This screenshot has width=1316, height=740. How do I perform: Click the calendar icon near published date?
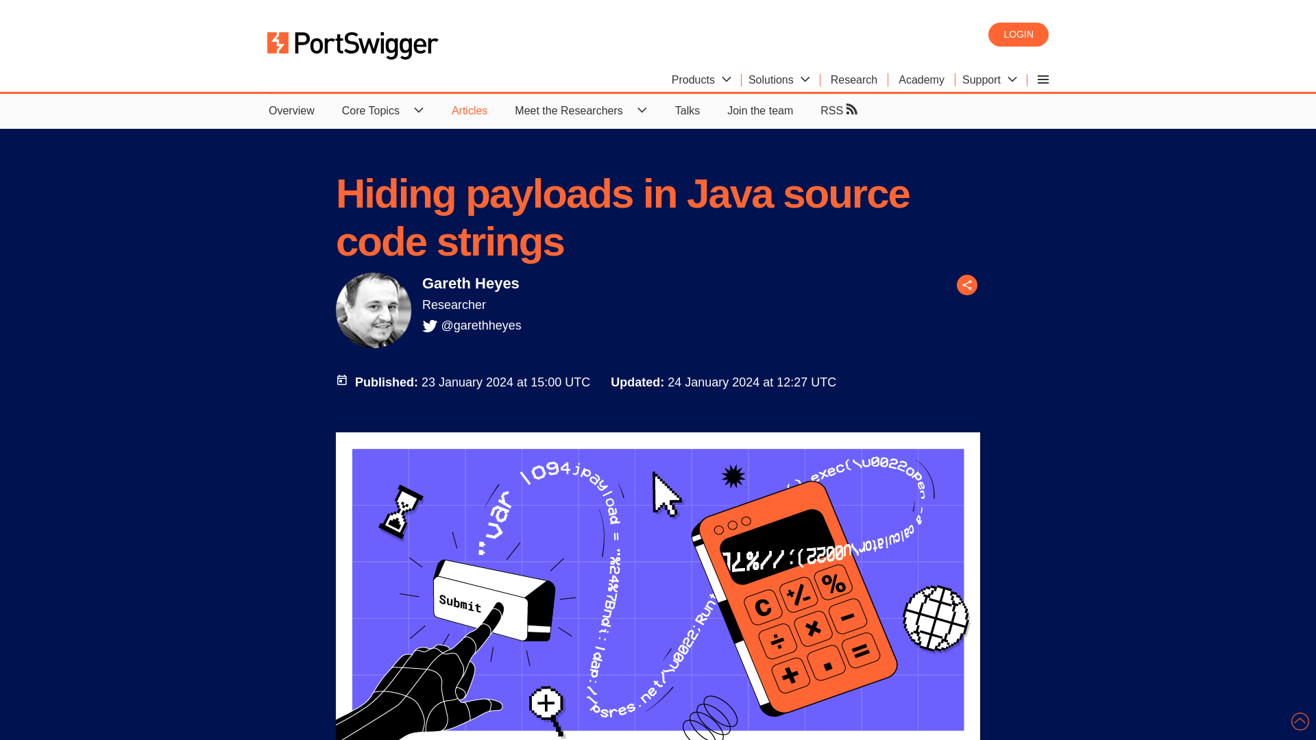click(341, 380)
